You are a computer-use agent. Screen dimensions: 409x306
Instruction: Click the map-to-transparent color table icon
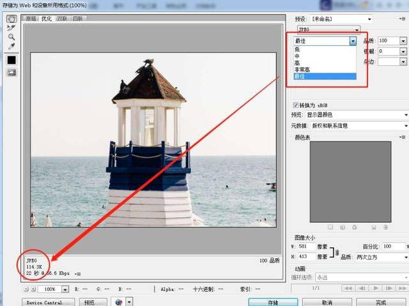[330, 227]
